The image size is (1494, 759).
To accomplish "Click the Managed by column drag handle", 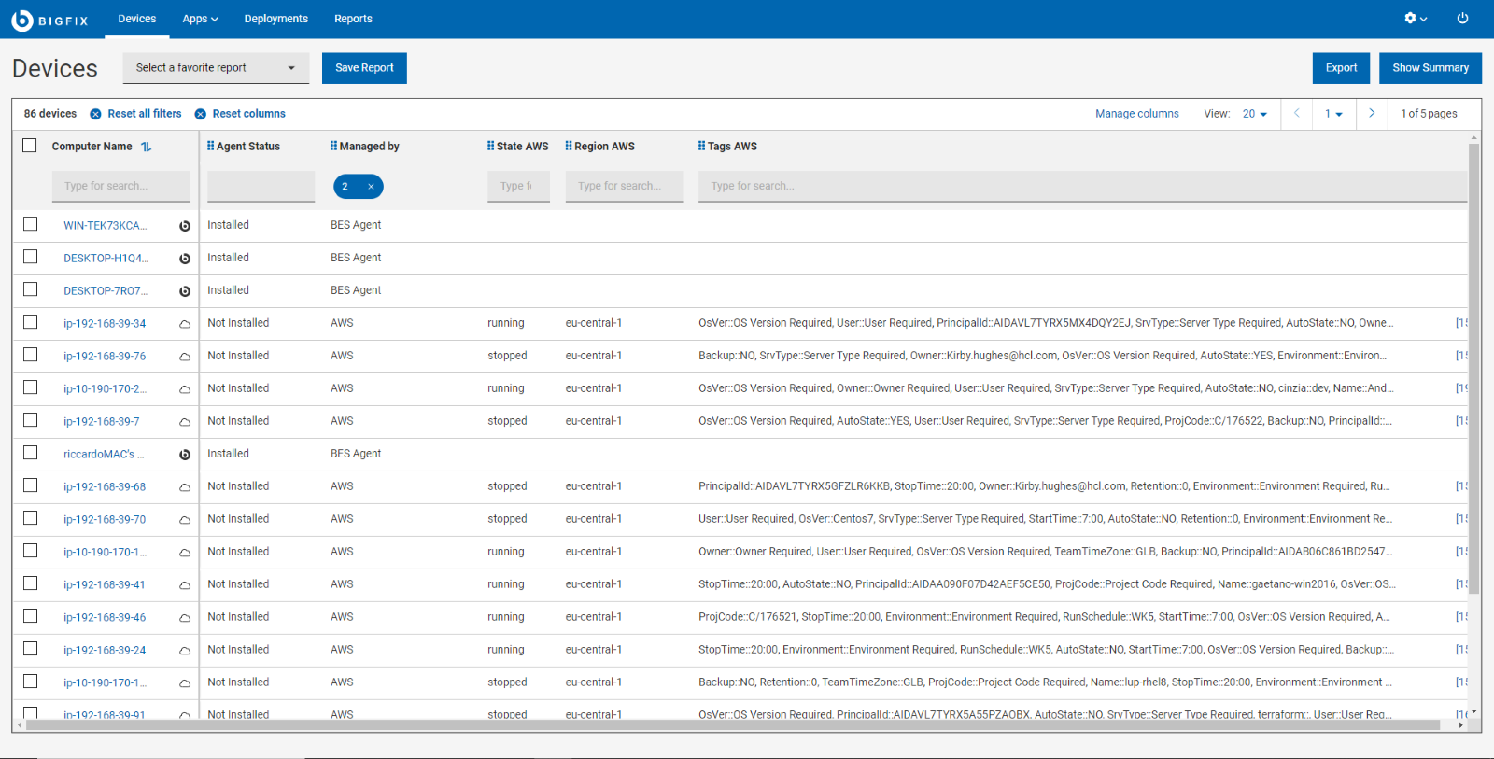I will coord(334,147).
